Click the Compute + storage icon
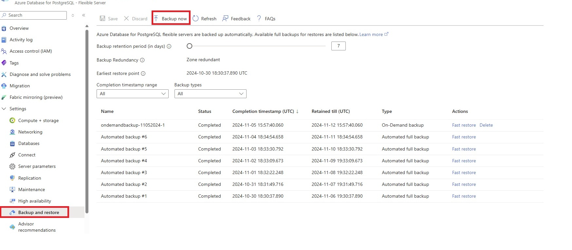Screen dimensions: 572x250 pos(12,120)
